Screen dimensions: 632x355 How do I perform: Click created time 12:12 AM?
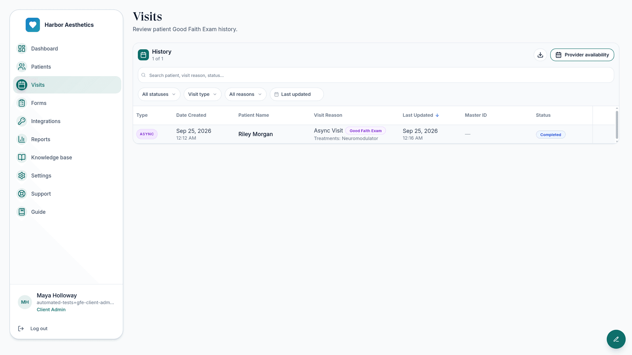pyautogui.click(x=186, y=138)
